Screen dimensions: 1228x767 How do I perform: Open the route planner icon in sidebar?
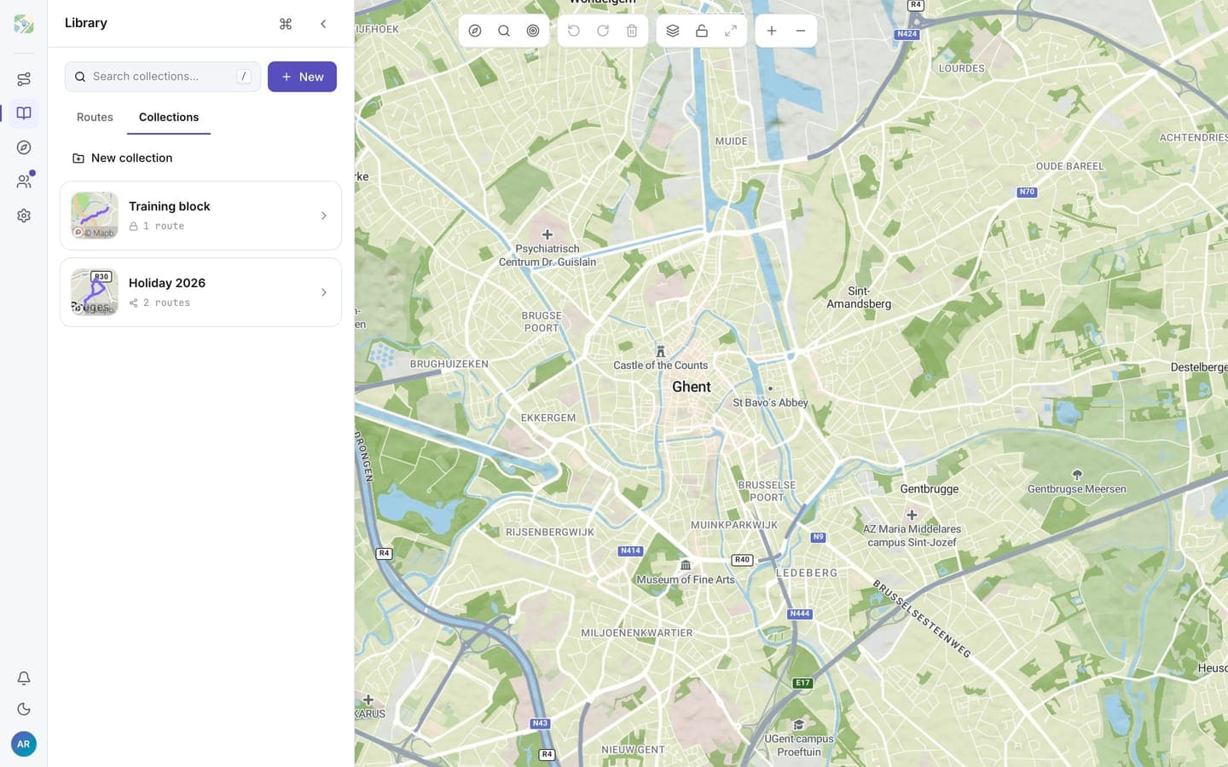24,79
